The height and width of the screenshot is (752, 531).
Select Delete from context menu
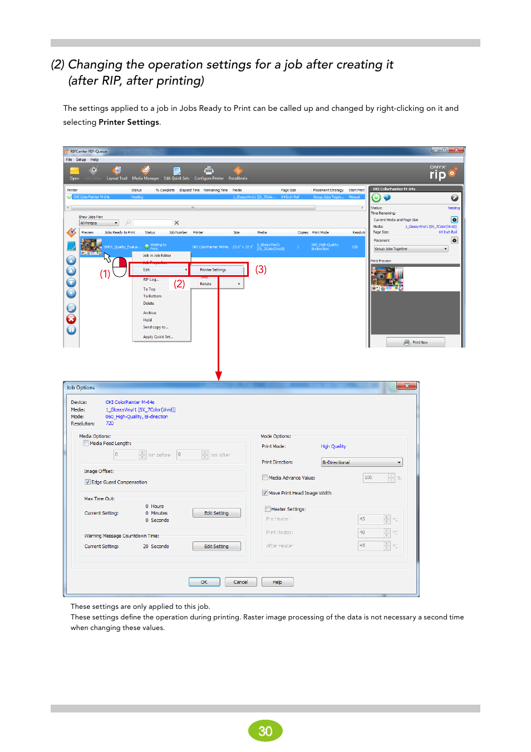[149, 304]
